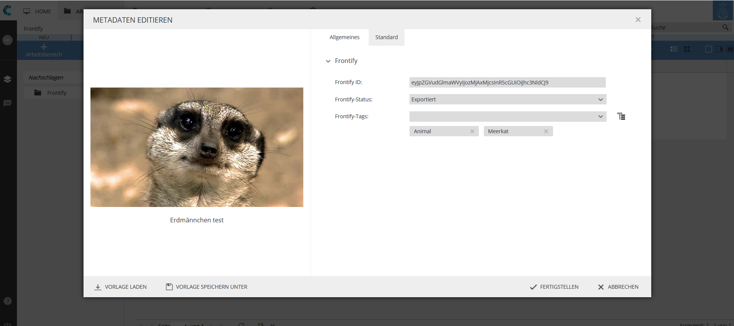Select the Animal tag chip
This screenshot has height=326, width=734.
point(444,131)
